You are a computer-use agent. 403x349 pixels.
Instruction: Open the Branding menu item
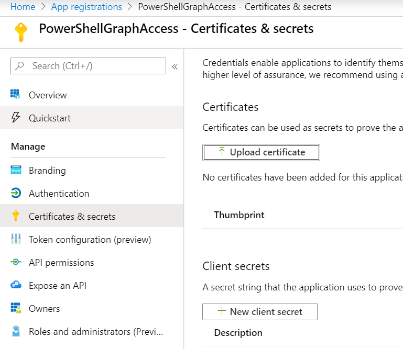pos(92,171)
